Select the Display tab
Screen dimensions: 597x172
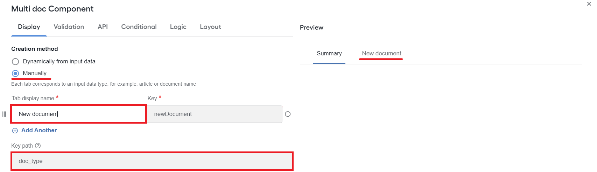29,27
